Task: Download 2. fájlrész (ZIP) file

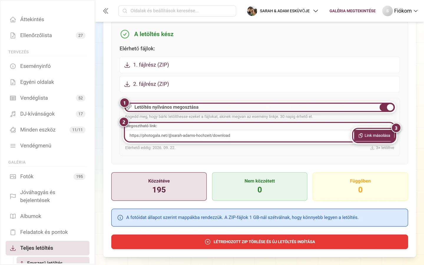Action: coord(260,84)
